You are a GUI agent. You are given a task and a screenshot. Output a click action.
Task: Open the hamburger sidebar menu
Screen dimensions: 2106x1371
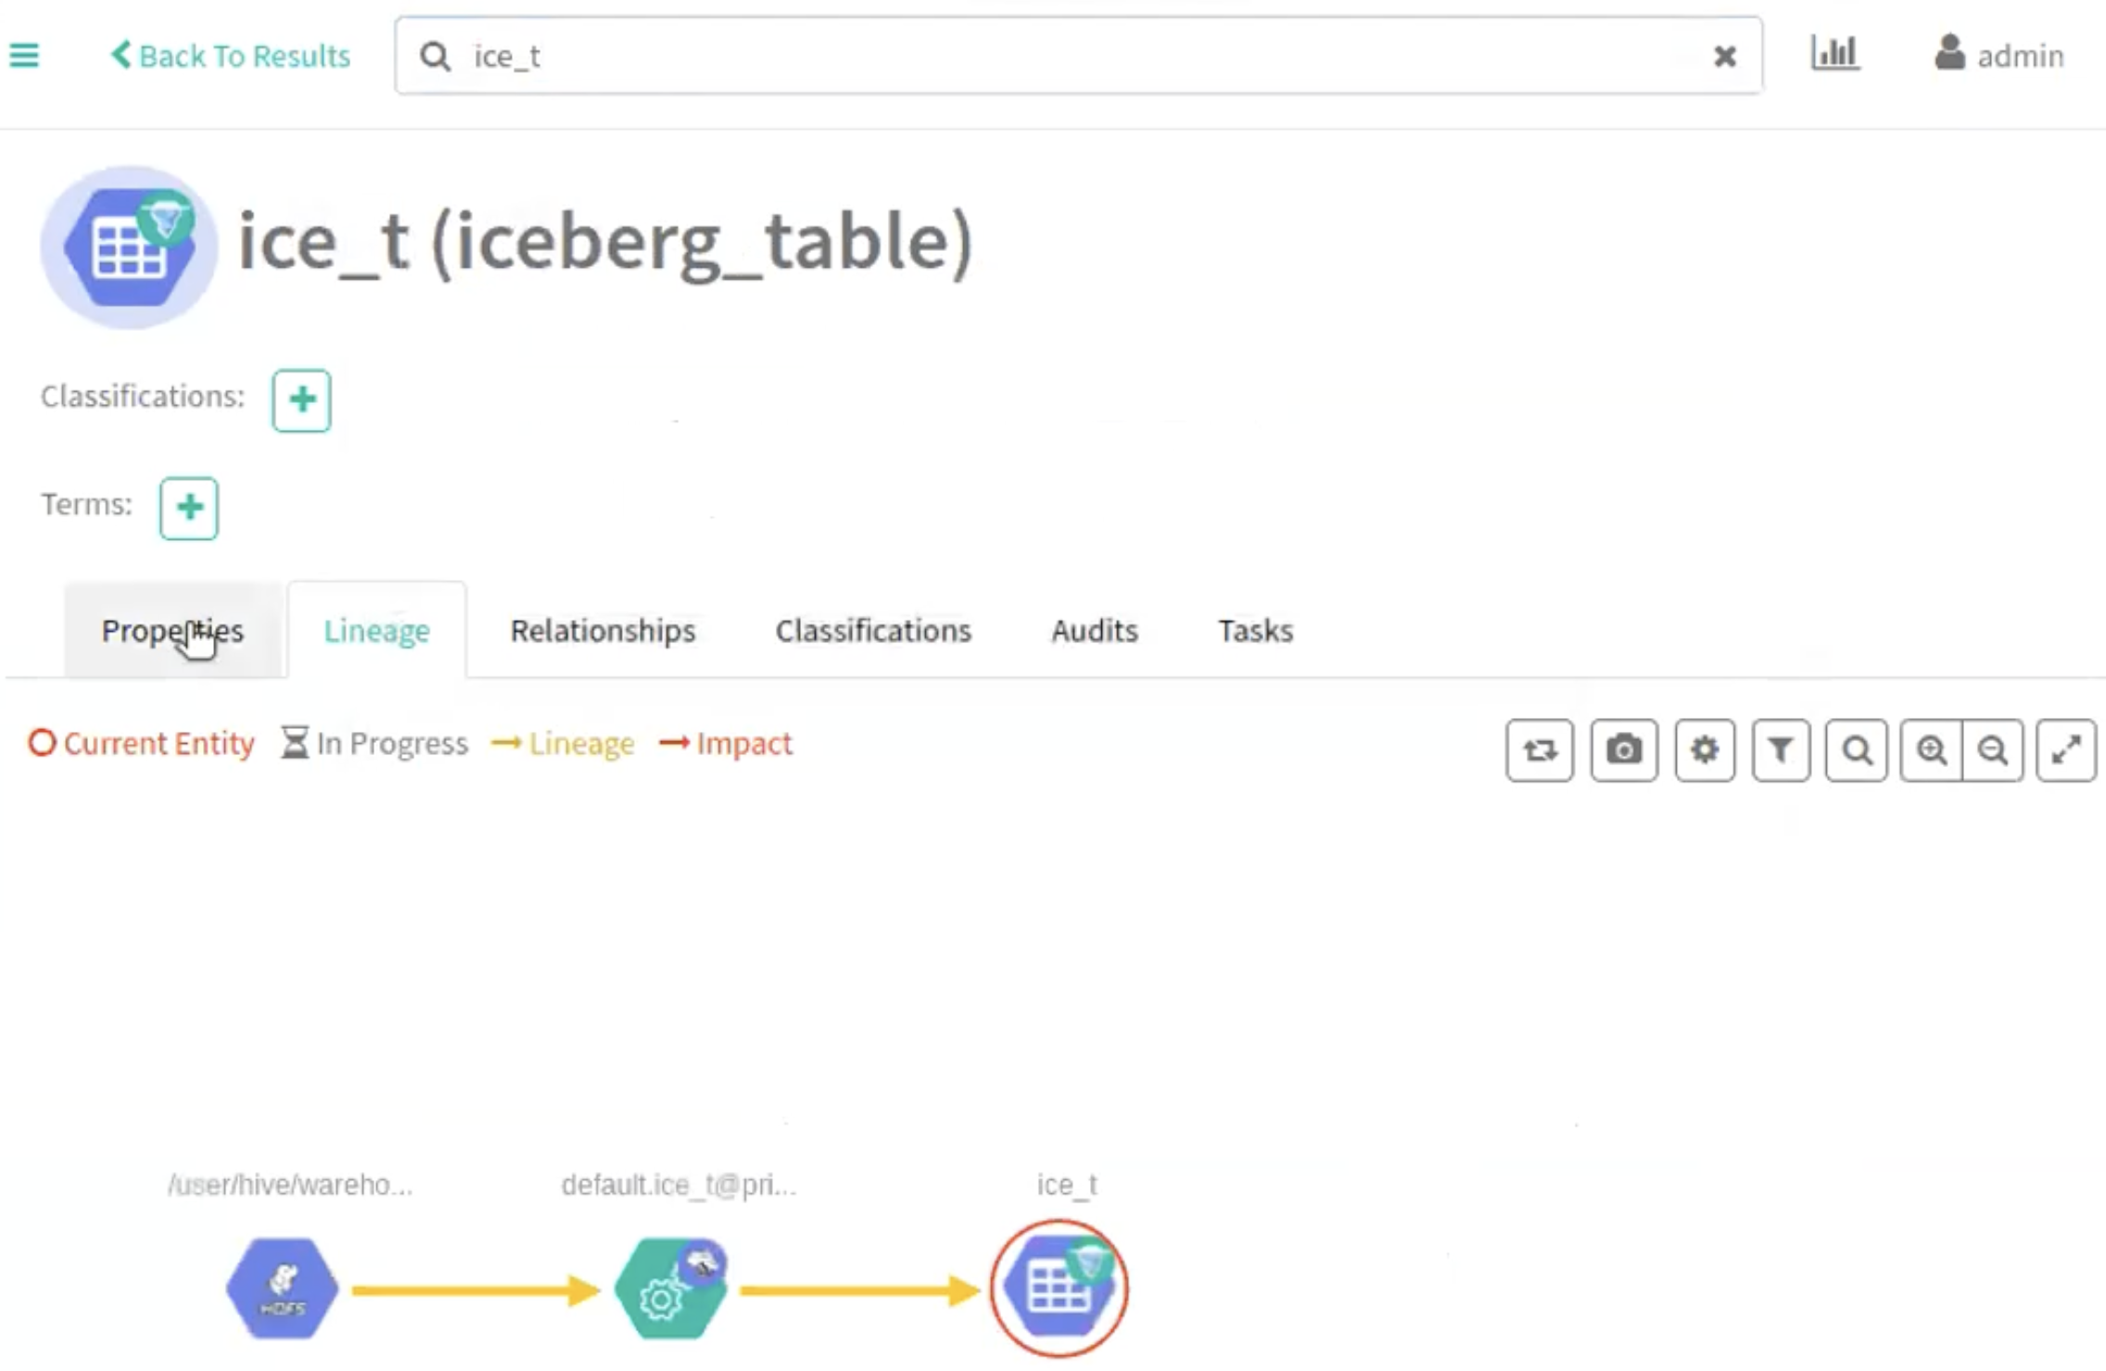(x=24, y=56)
